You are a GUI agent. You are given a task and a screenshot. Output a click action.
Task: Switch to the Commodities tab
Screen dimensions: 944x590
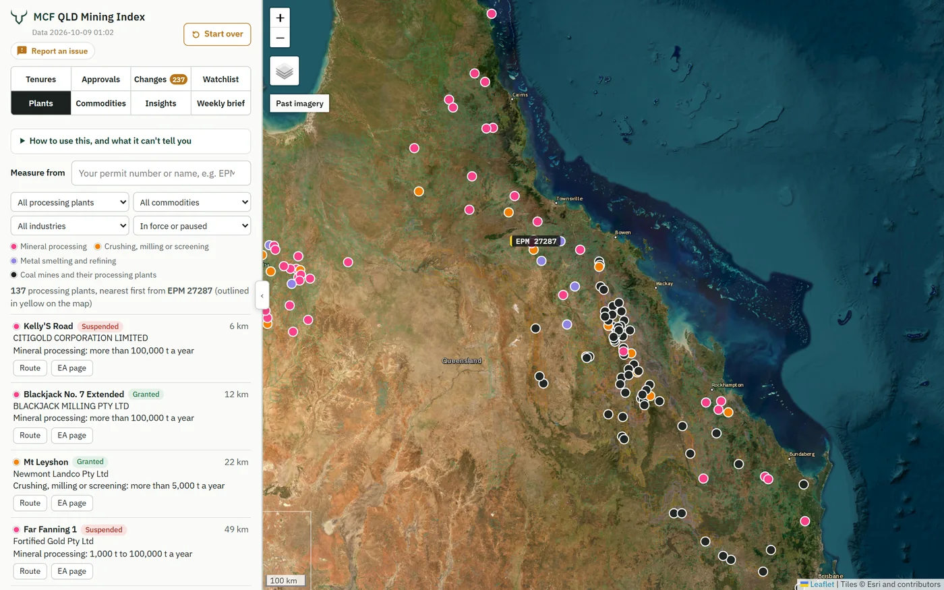coord(101,103)
